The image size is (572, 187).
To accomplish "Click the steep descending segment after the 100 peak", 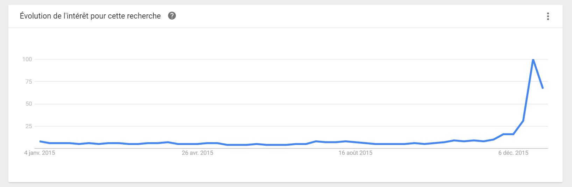I will point(538,74).
